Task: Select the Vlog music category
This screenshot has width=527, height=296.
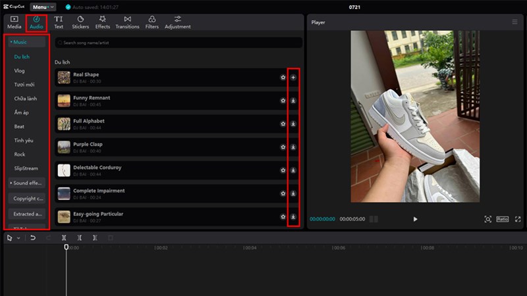Action: click(20, 70)
